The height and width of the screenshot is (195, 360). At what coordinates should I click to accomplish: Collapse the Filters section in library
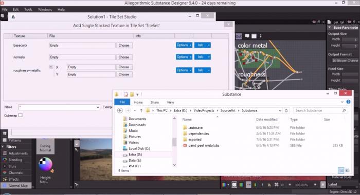(x=3, y=147)
